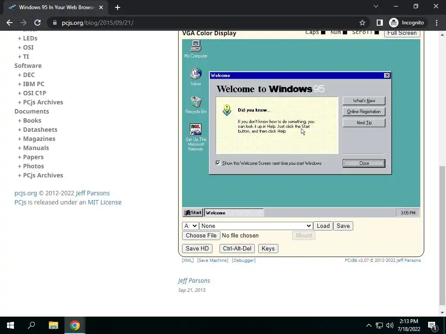Open a new browser tab
This screenshot has height=334, width=446.
coord(118,7)
